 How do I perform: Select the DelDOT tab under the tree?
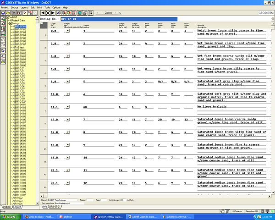pyautogui.click(x=7, y=207)
